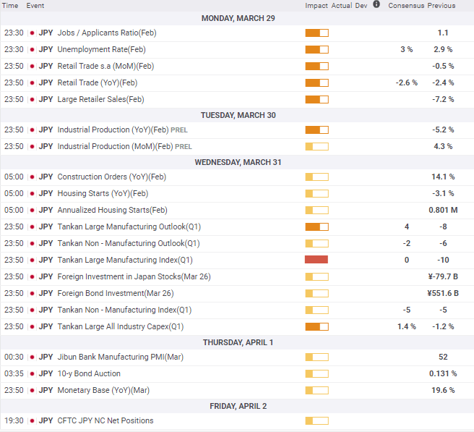Sort by the Time column header
The width and height of the screenshot is (474, 432).
click(x=10, y=6)
